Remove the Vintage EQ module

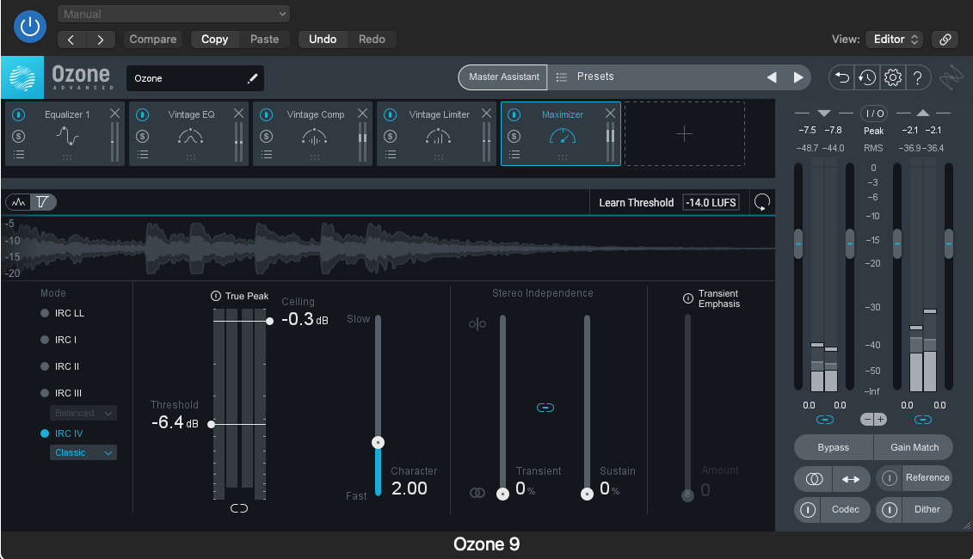[239, 113]
